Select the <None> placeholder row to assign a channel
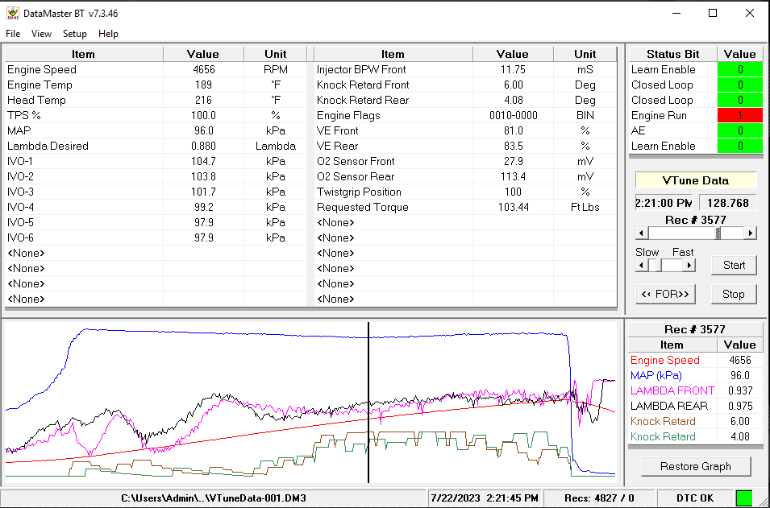This screenshot has width=770, height=508. tap(81, 253)
